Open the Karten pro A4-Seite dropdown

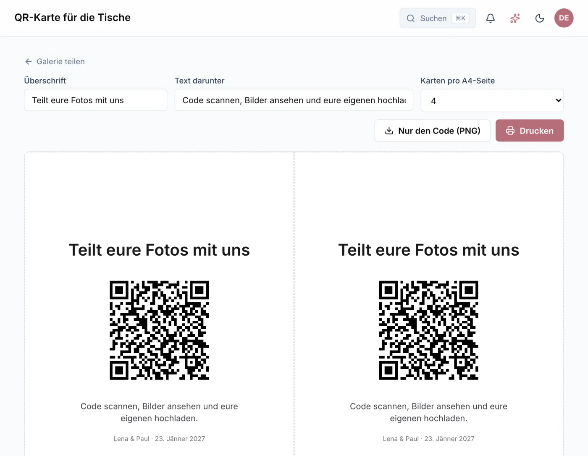tap(492, 100)
